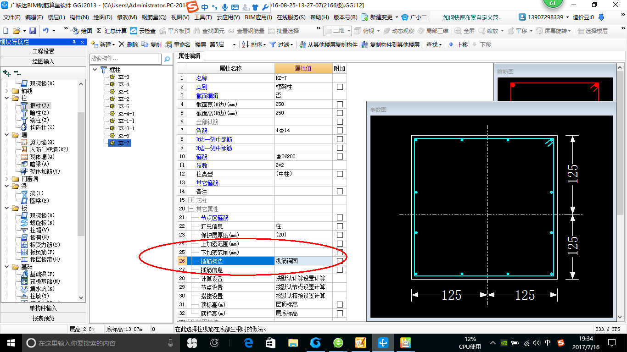This screenshot has height=352, width=627.
Task: Click the 选择楼层 select floor tool
Action: point(593,31)
